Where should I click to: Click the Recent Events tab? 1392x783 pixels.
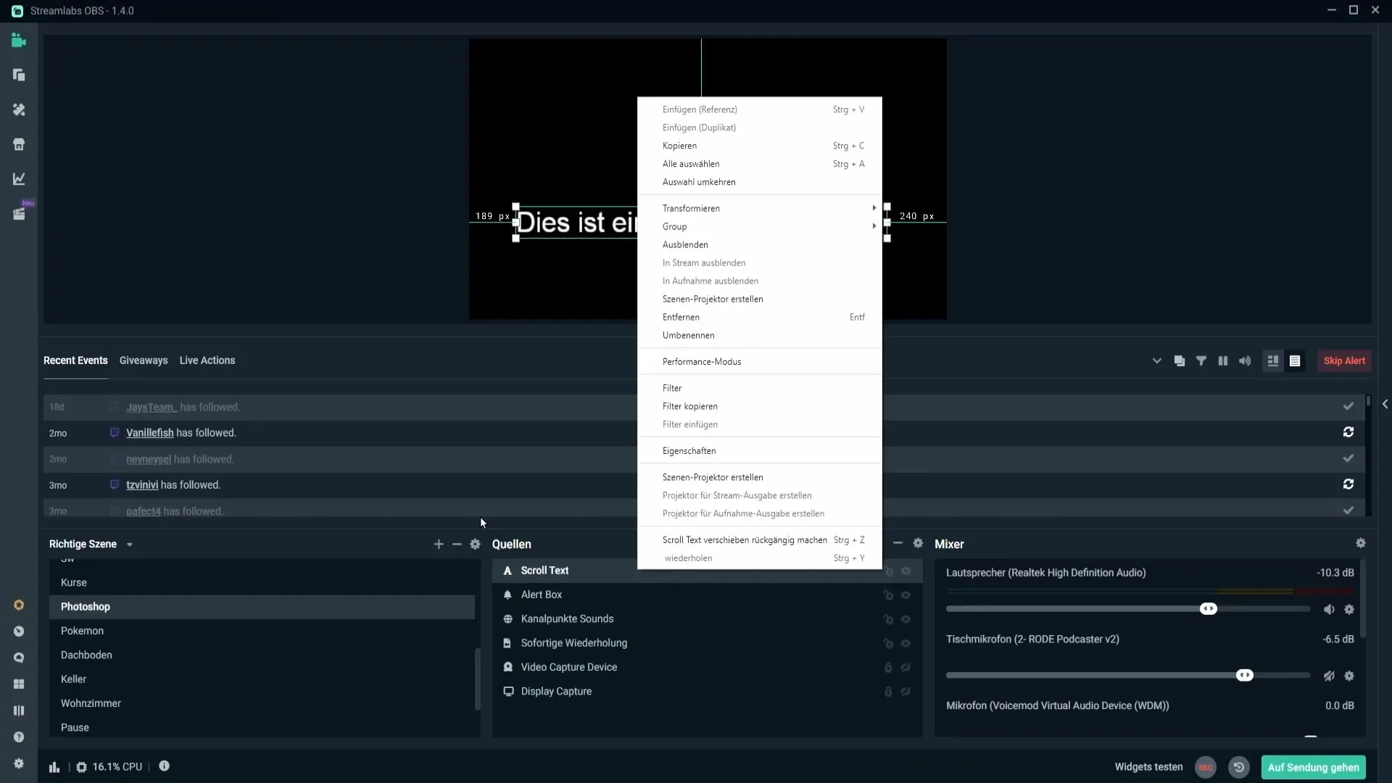click(x=75, y=360)
